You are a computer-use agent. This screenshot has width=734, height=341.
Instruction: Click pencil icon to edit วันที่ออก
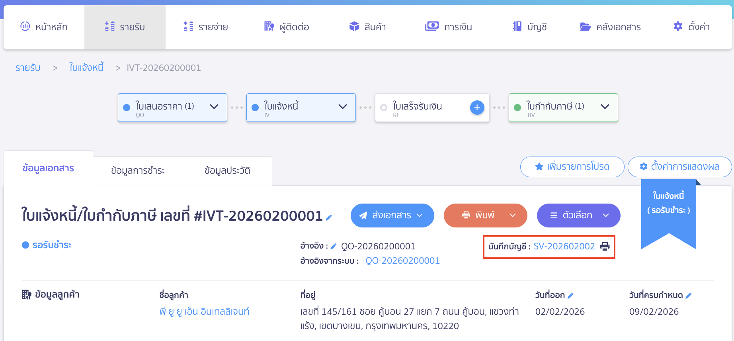tap(570, 296)
